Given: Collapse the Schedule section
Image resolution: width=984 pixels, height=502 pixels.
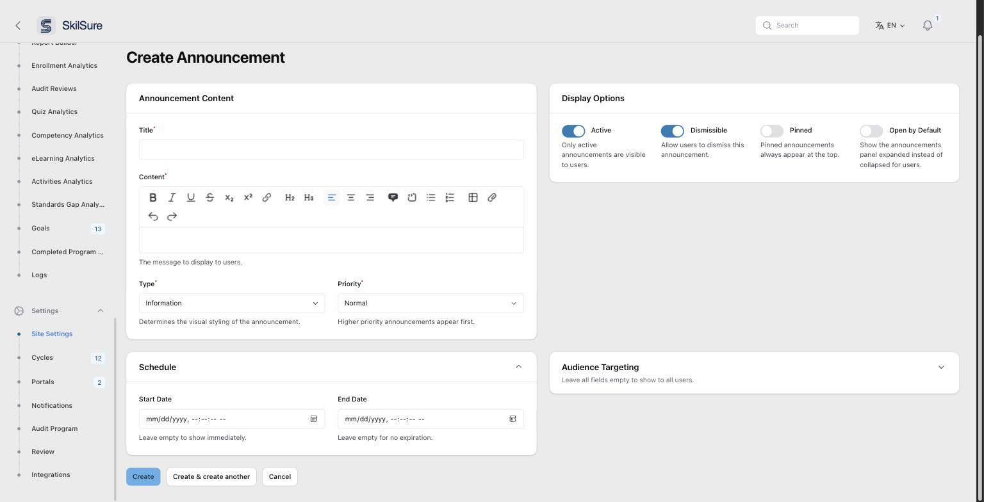Looking at the screenshot, I should 518,367.
